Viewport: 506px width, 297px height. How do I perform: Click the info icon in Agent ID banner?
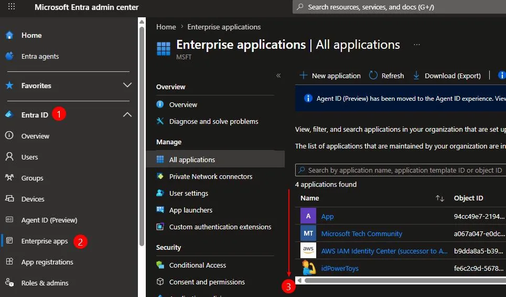pos(308,98)
